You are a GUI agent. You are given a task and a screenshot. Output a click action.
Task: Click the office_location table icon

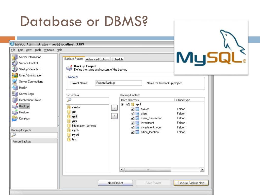pos(137,132)
